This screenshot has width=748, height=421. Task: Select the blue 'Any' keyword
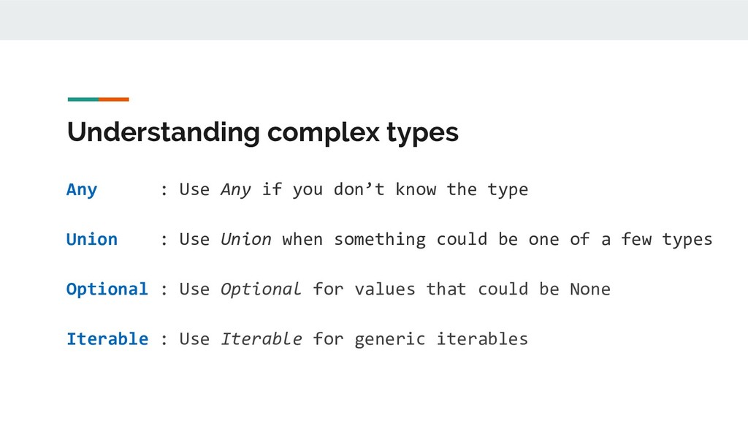tap(82, 190)
